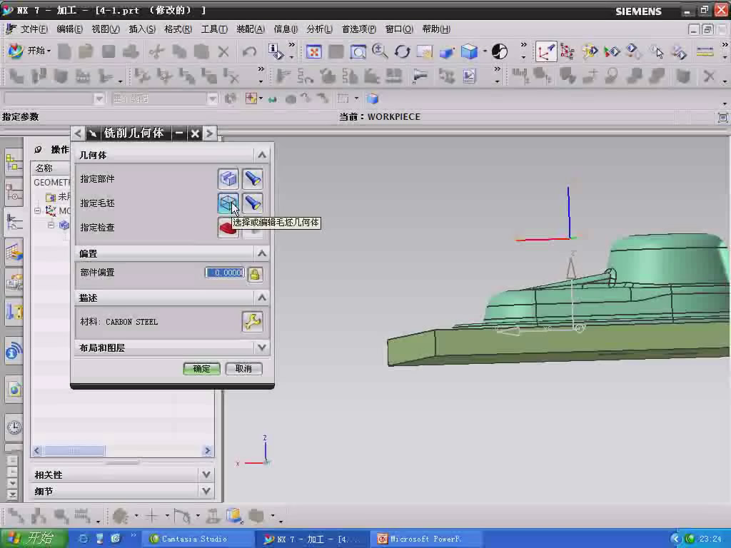731x548 pixels.
Task: Click the 确定 button
Action: pos(201,369)
